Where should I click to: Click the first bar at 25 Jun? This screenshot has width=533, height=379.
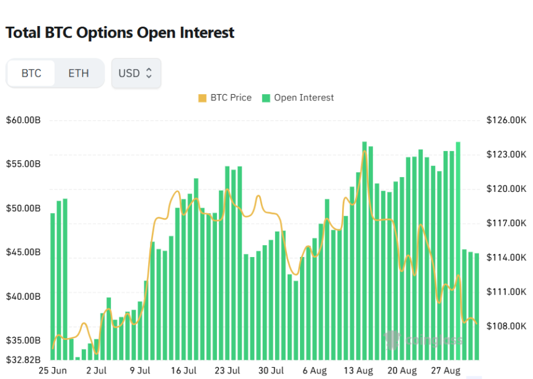53,286
